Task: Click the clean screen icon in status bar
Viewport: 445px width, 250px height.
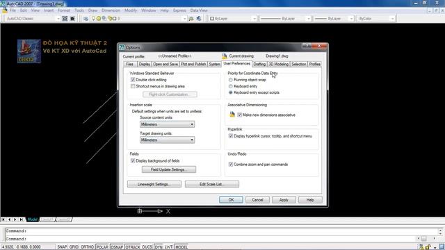Action: (x=442, y=247)
